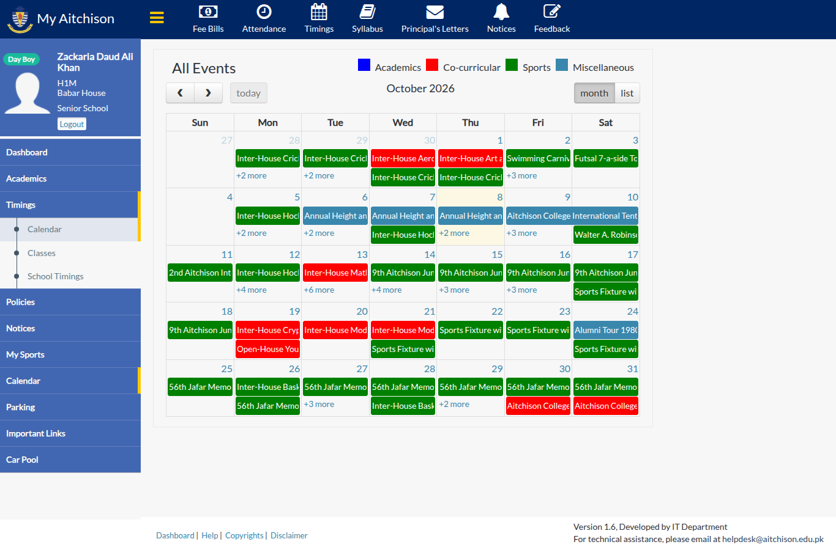Click the Aitchison crest logo
The image size is (836, 550).
[x=20, y=19]
